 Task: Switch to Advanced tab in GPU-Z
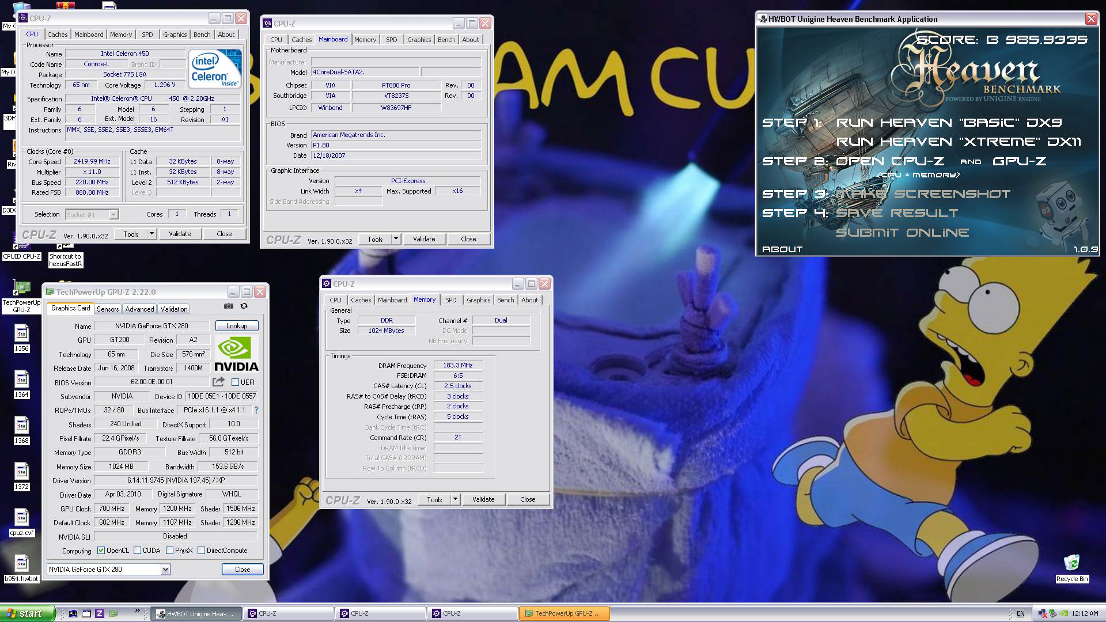pos(140,309)
